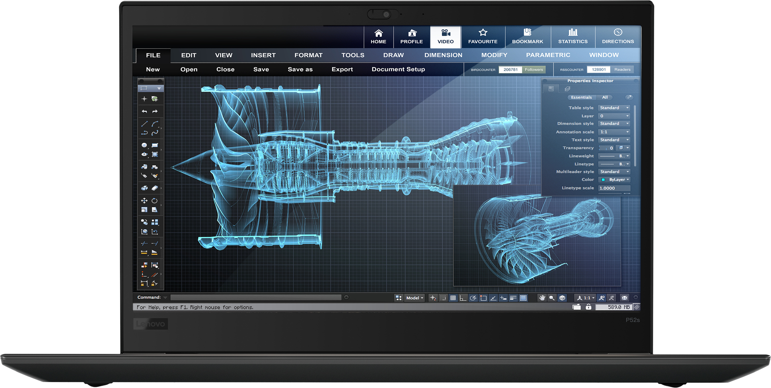Image resolution: width=771 pixels, height=388 pixels.
Task: Toggle ortho mode in status bar
Action: (x=463, y=298)
